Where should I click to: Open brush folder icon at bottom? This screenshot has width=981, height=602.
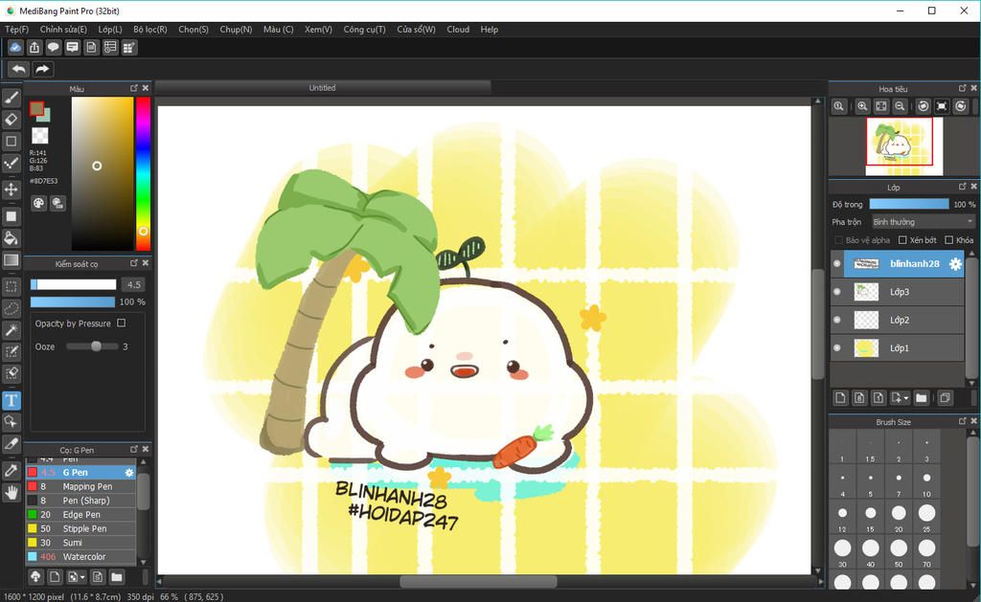[x=116, y=576]
